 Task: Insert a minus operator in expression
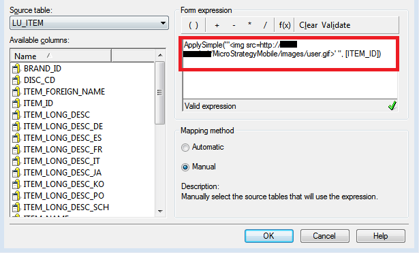point(234,25)
